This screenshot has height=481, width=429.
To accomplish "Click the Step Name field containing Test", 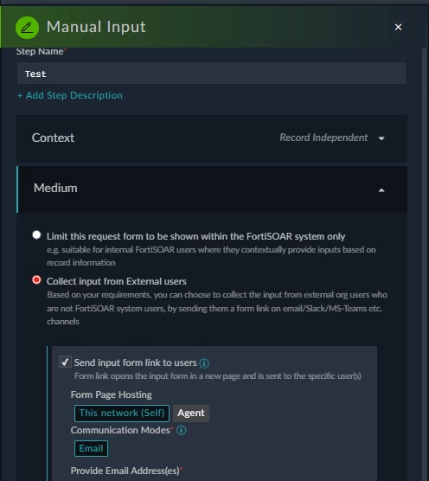I will [x=212, y=74].
